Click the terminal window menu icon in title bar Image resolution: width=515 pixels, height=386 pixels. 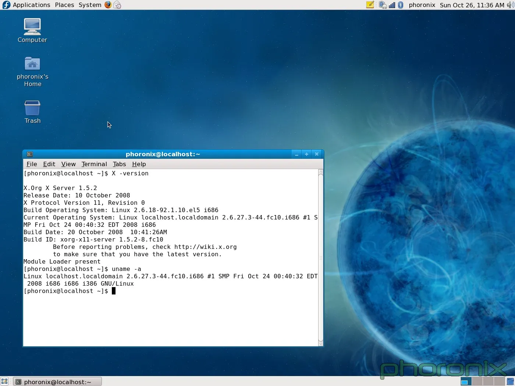click(30, 154)
